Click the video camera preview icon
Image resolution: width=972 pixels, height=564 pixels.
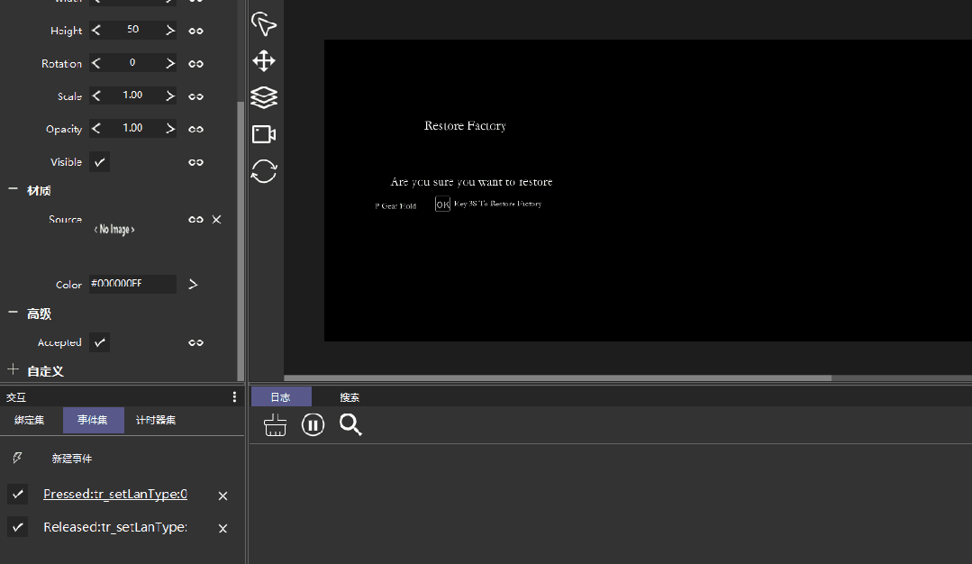click(x=264, y=134)
